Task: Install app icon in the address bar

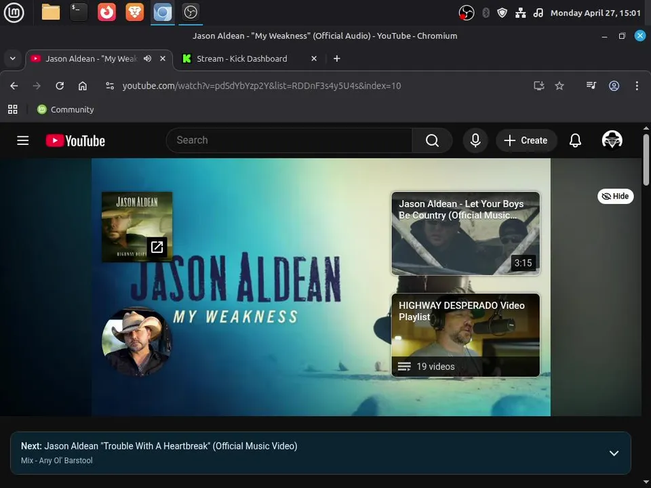Action: click(x=539, y=86)
